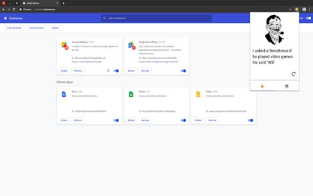The height and width of the screenshot is (196, 313).
Task: Select the Extensions browser tab
Action: coord(40,3)
